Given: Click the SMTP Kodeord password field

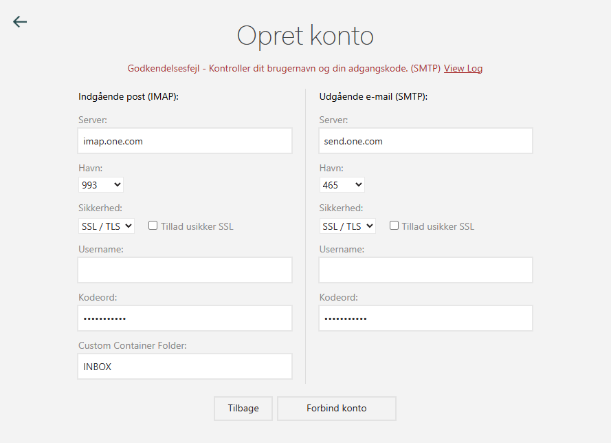Looking at the screenshot, I should tap(425, 318).
